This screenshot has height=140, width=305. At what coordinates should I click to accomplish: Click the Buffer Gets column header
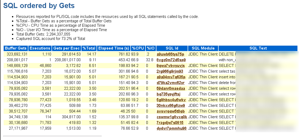pos(16,48)
